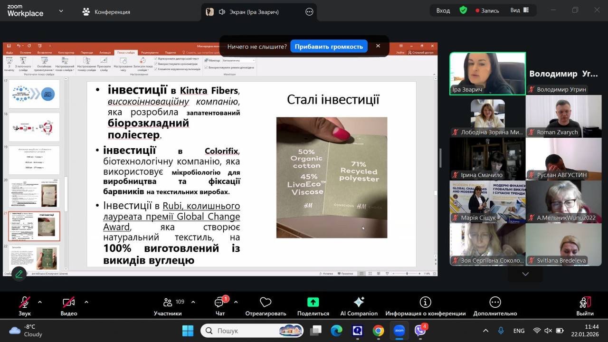This screenshot has width=608, height=342.
Task: Open the Участники participants panel
Action: click(168, 303)
